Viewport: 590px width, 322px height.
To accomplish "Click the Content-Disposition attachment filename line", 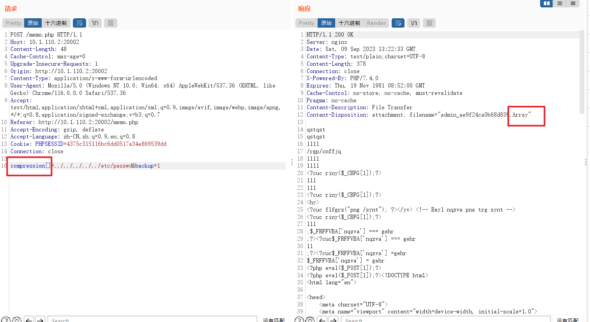I will tap(419, 115).
